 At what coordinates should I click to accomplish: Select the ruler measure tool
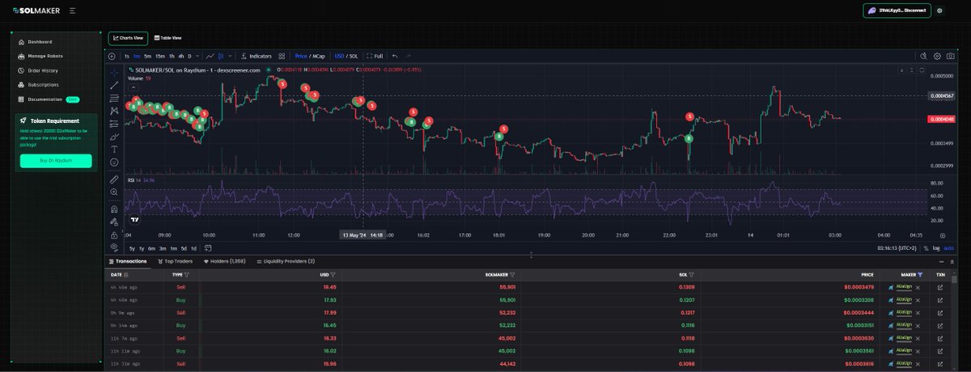click(114, 179)
